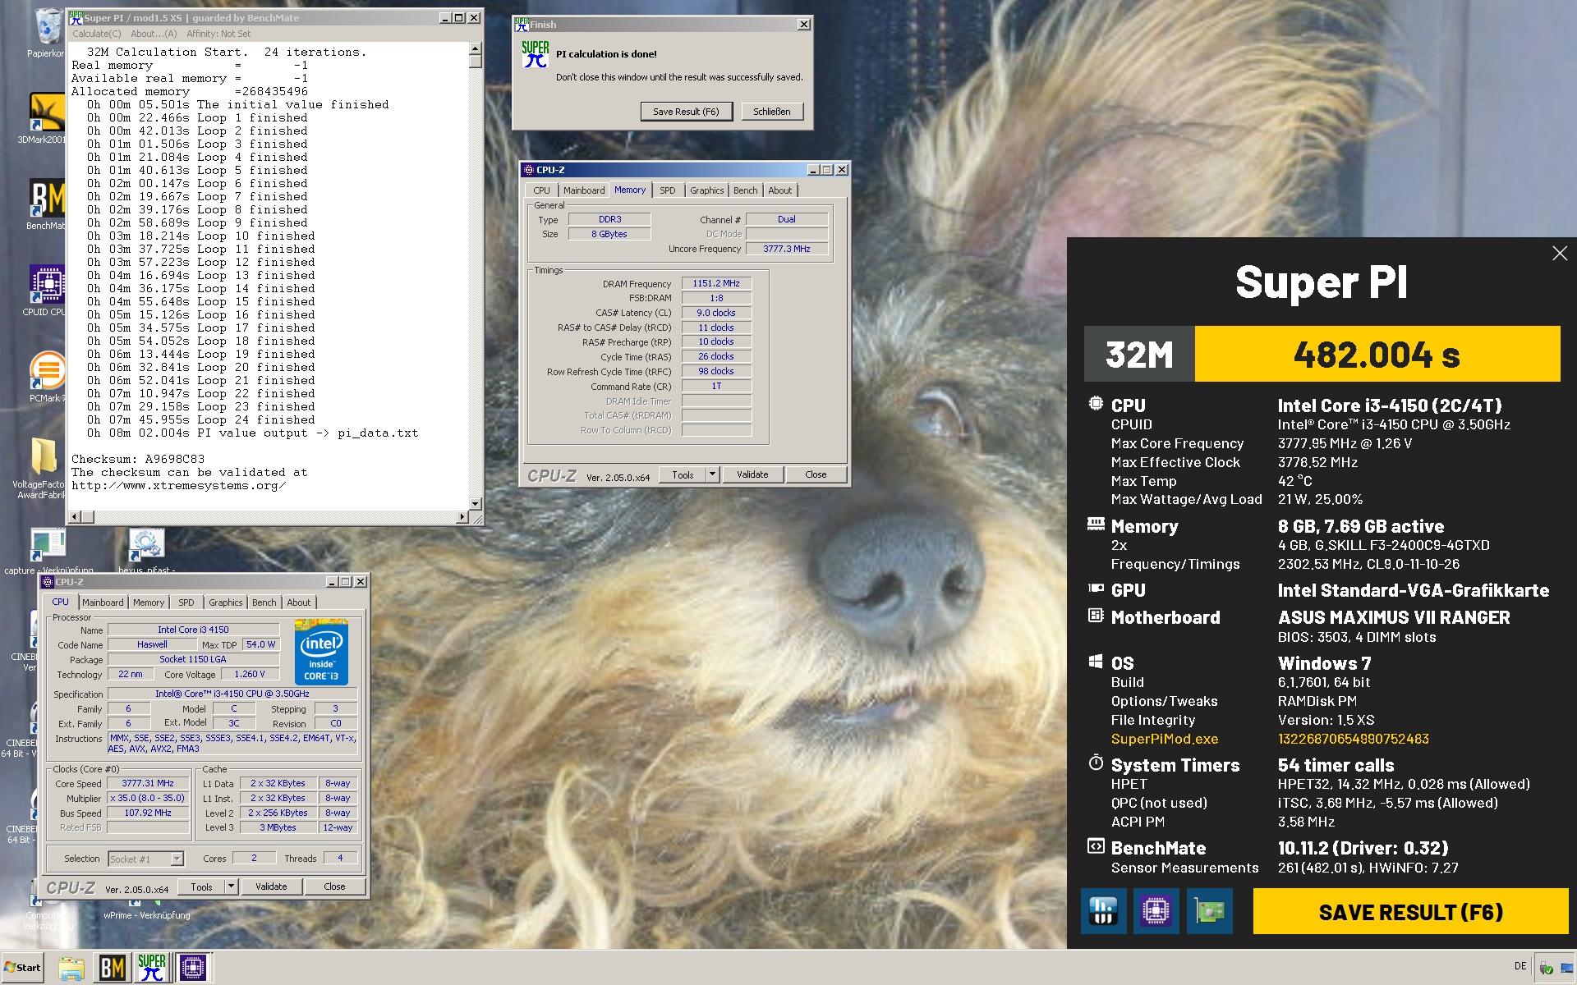Open Graphics tab in lower CPU-Z window

pos(225,602)
